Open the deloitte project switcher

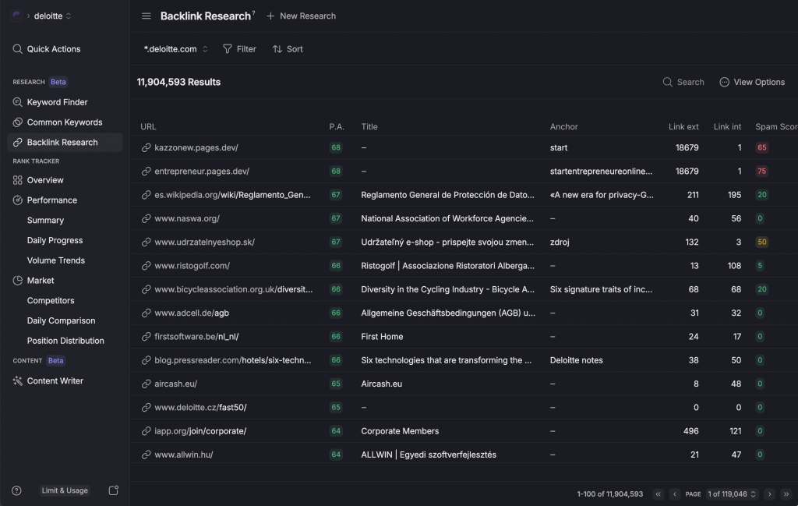(x=52, y=16)
